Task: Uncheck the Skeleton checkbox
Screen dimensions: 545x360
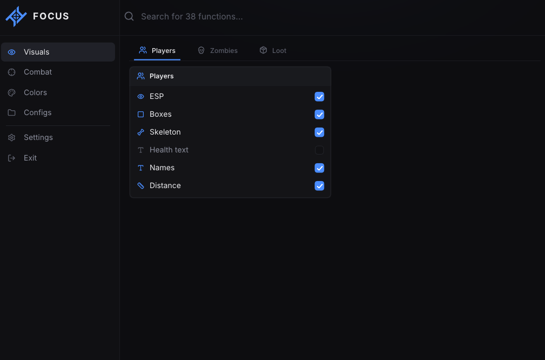Action: [319, 132]
